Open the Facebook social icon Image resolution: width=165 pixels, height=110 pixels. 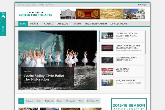pyautogui.click(x=139, y=5)
